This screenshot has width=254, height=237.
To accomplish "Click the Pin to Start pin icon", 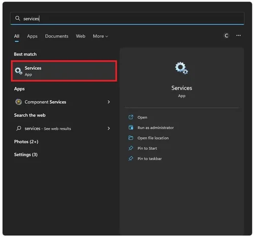I will 131,148.
